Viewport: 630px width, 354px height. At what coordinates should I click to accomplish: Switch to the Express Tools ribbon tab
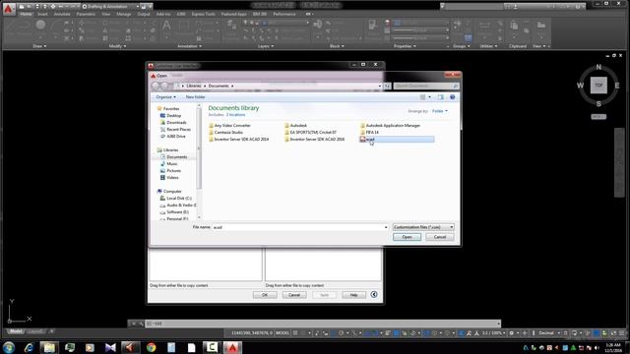point(203,14)
